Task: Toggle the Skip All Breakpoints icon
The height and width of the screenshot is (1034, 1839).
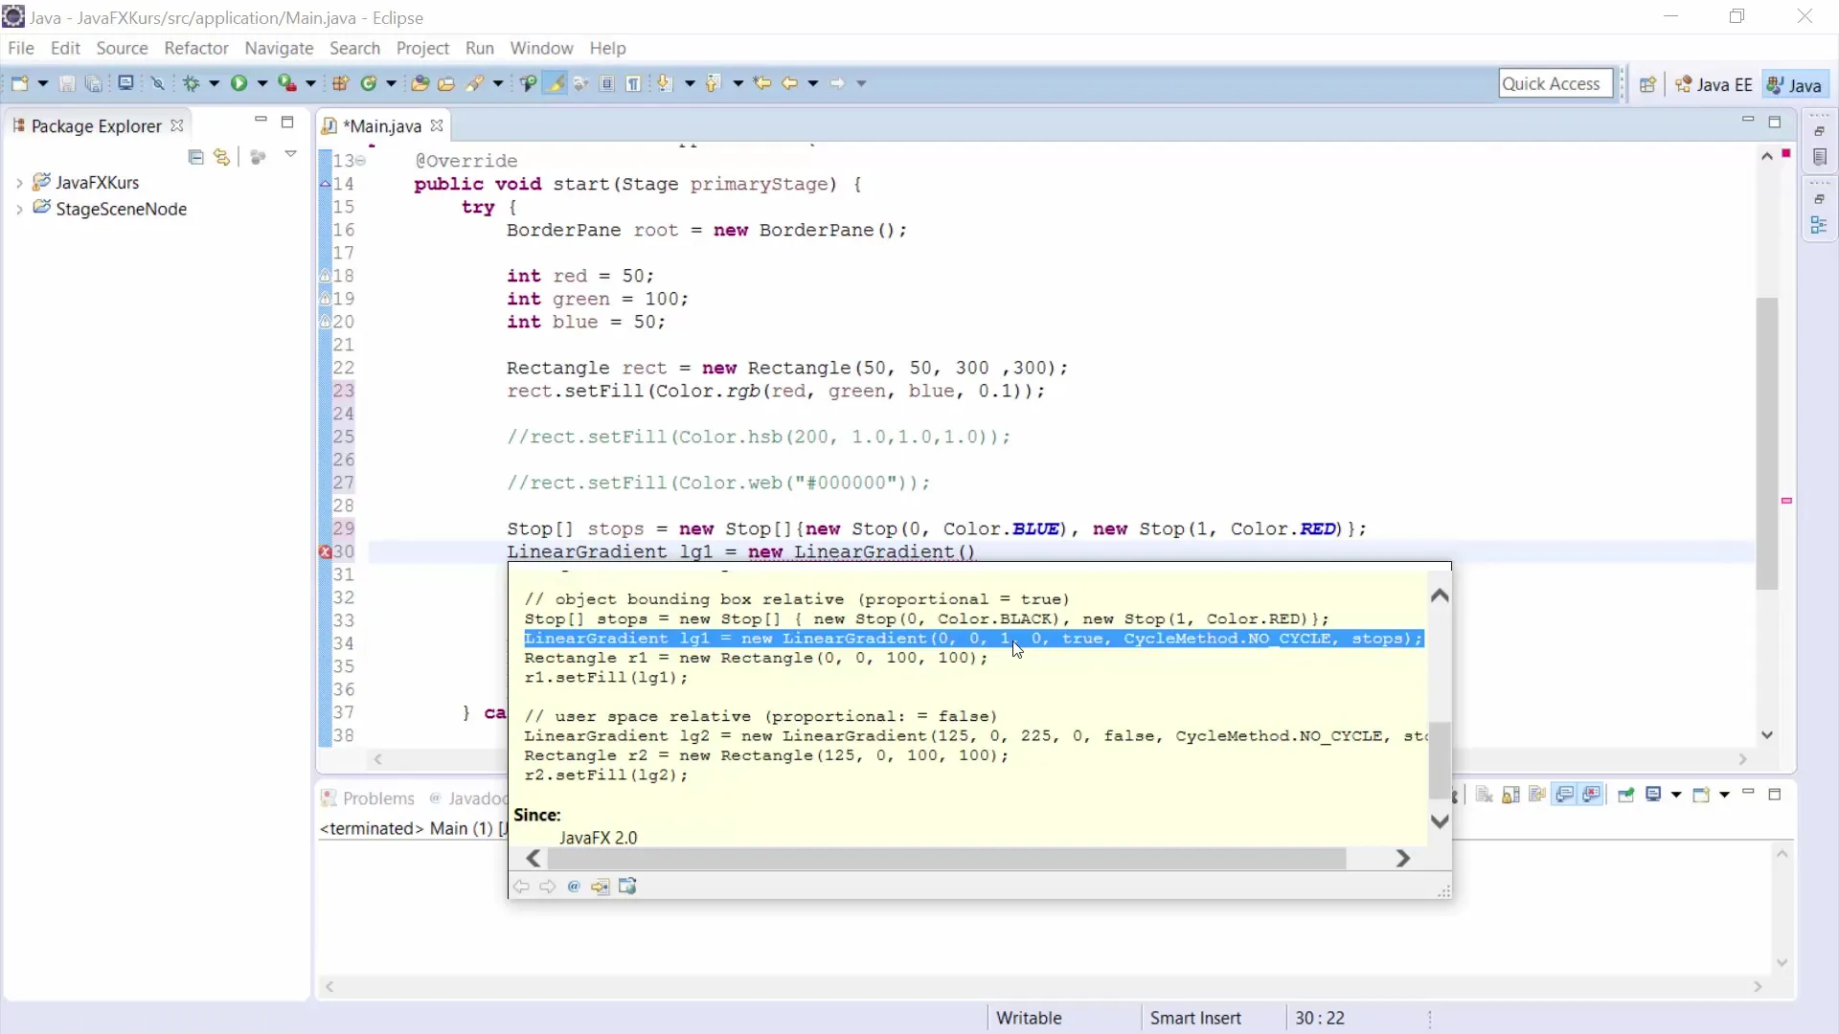Action: point(158,83)
